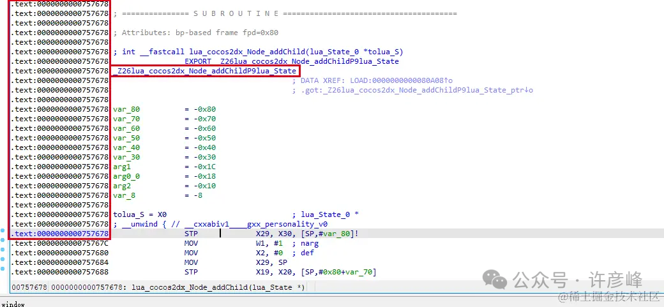The width and height of the screenshot is (664, 307).
Task: Click the var_30 stack variable definition
Action: coord(126,157)
